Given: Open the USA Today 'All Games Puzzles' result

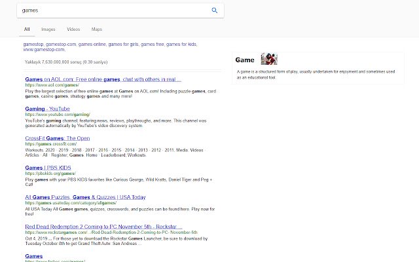Looking at the screenshot, I should tap(85, 197).
